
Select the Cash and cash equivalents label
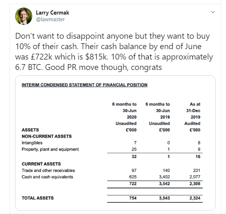click(x=47, y=177)
